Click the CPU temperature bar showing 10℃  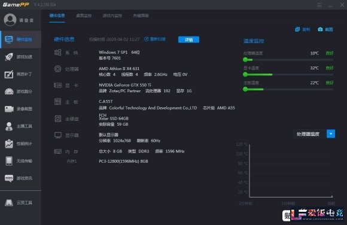(x=288, y=60)
